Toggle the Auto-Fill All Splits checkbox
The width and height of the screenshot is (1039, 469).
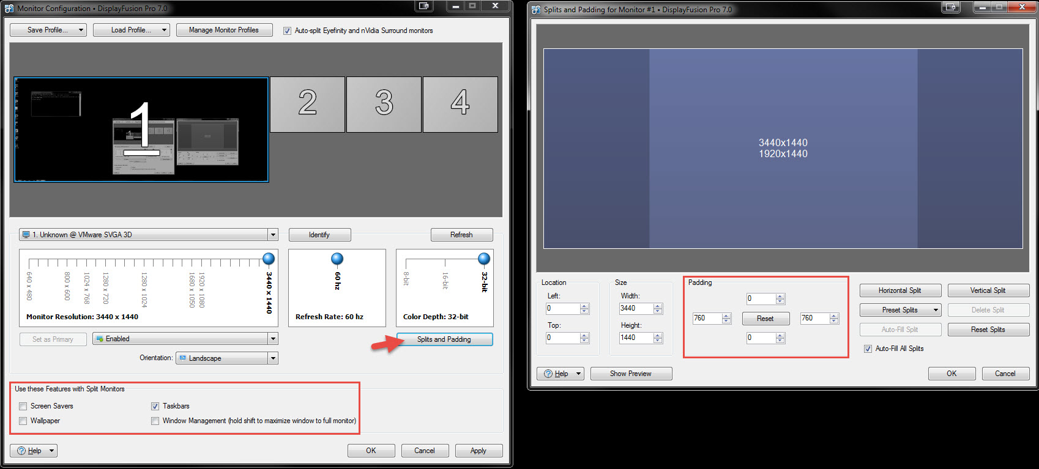click(x=868, y=349)
